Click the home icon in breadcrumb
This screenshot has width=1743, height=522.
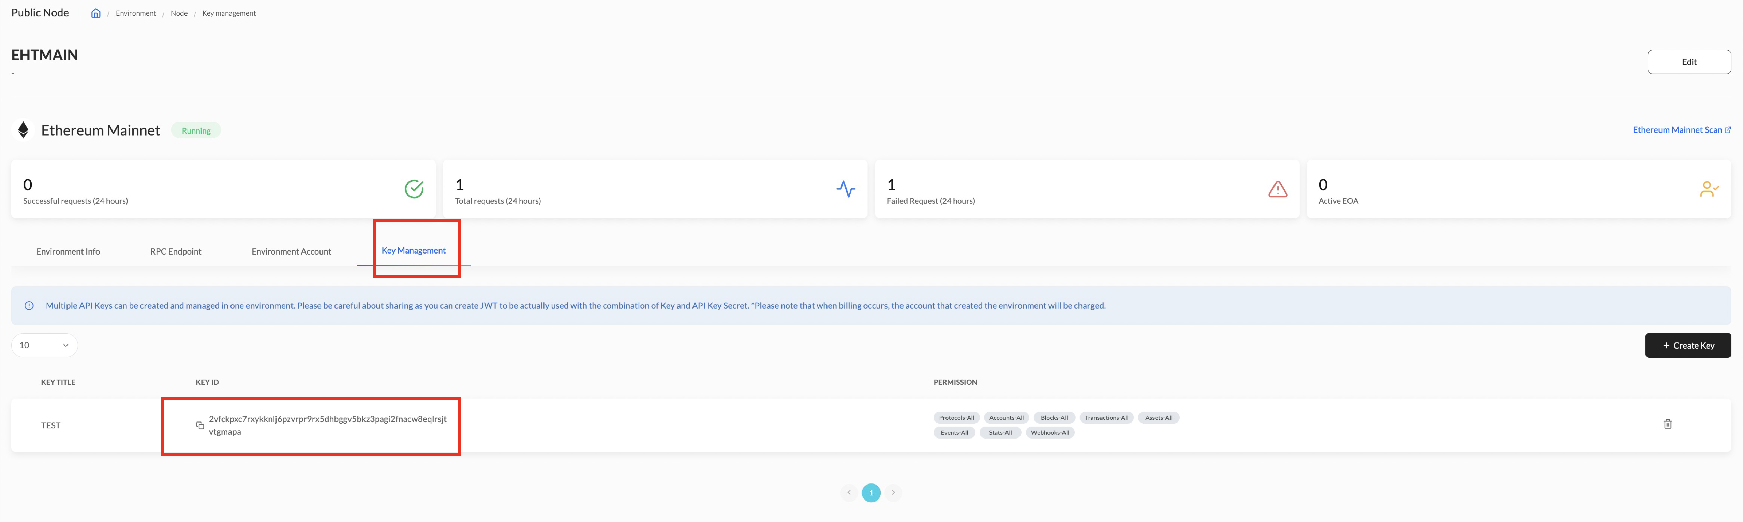pyautogui.click(x=96, y=14)
